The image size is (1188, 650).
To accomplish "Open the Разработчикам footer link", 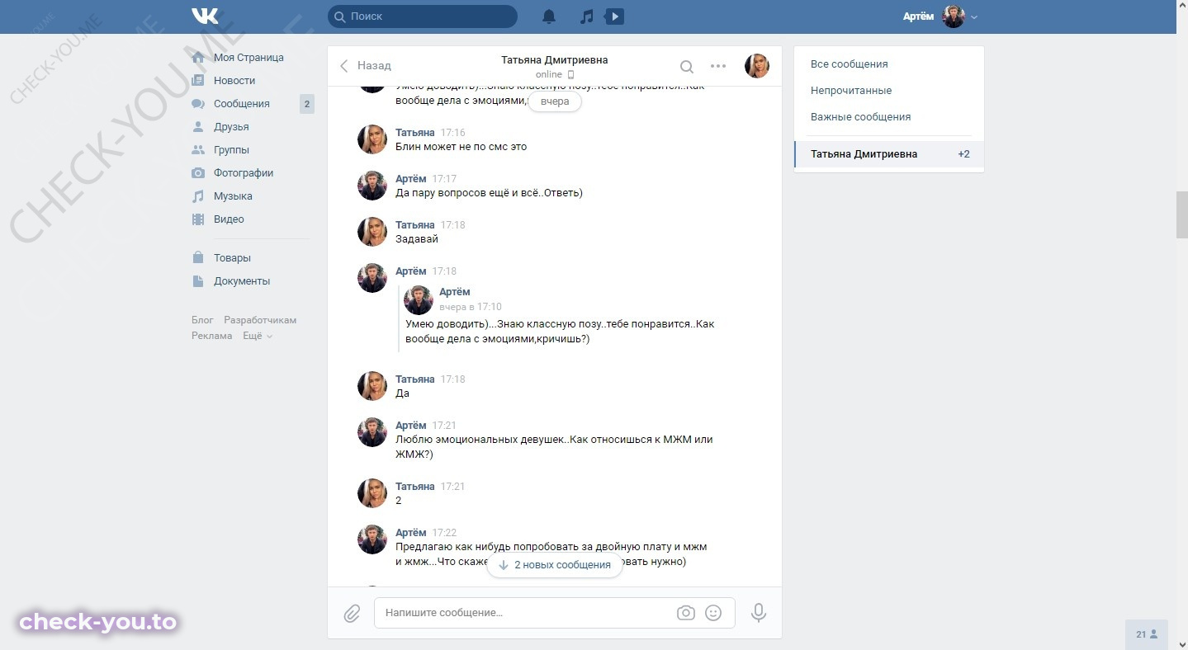I will tap(260, 320).
